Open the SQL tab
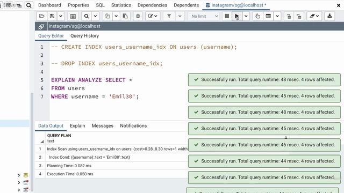 (x=101, y=5)
